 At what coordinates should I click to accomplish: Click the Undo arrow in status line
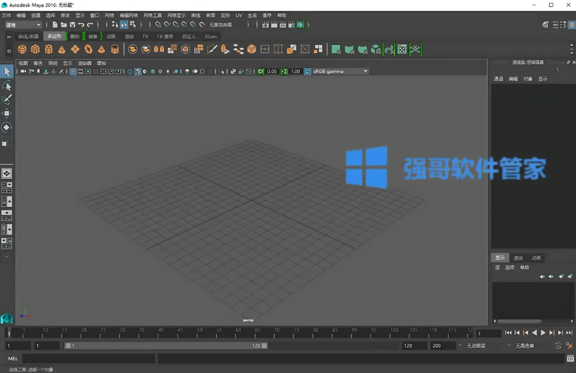(81, 25)
